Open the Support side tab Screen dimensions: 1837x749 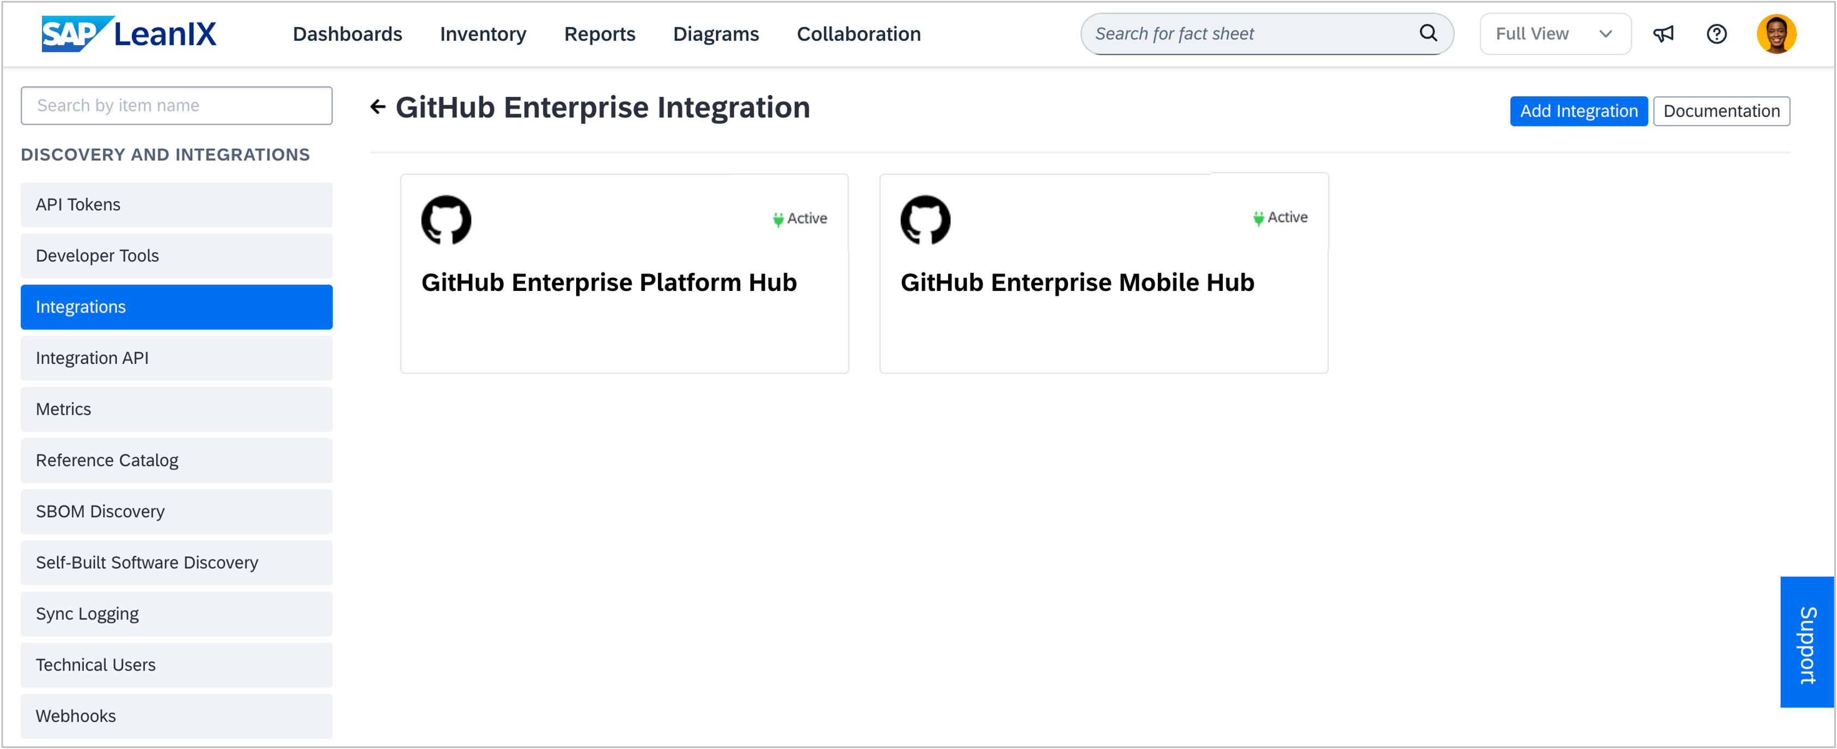tap(1807, 642)
